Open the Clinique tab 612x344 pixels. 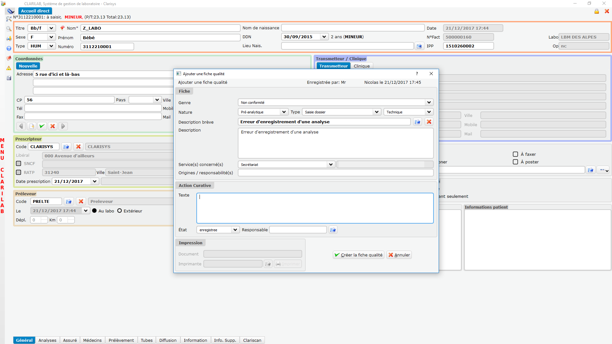362,66
